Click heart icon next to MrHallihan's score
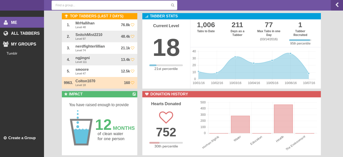Screen dimensions: 343x157 click(133, 25)
